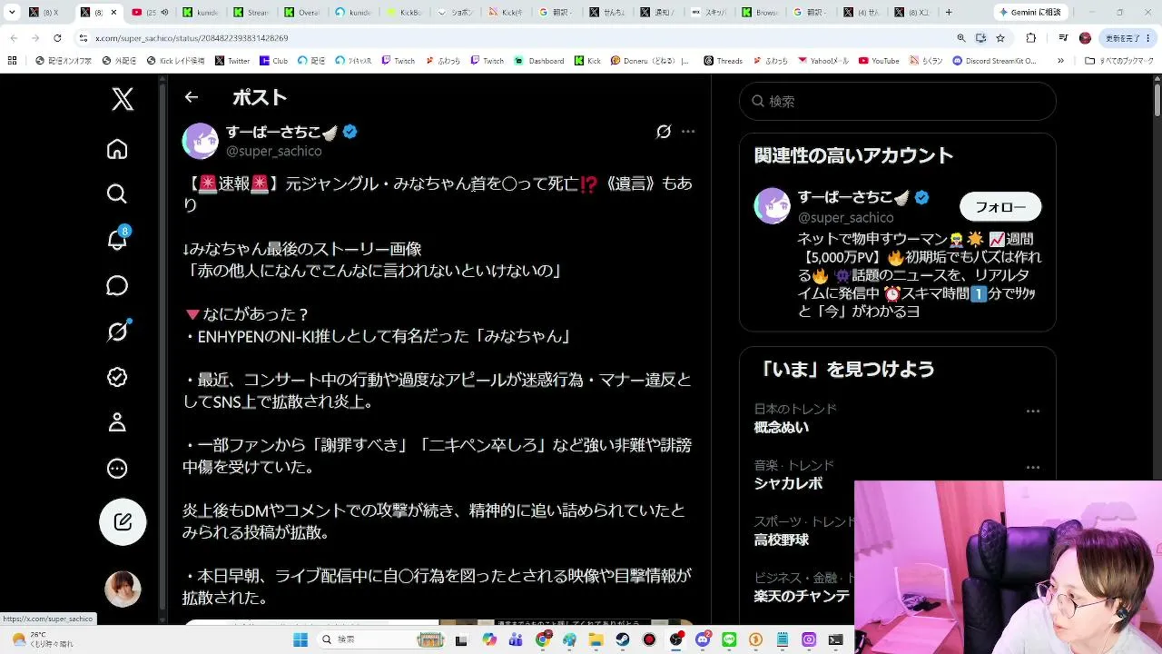Click the browser address bar URL
This screenshot has height=654, width=1162.
pos(192,38)
